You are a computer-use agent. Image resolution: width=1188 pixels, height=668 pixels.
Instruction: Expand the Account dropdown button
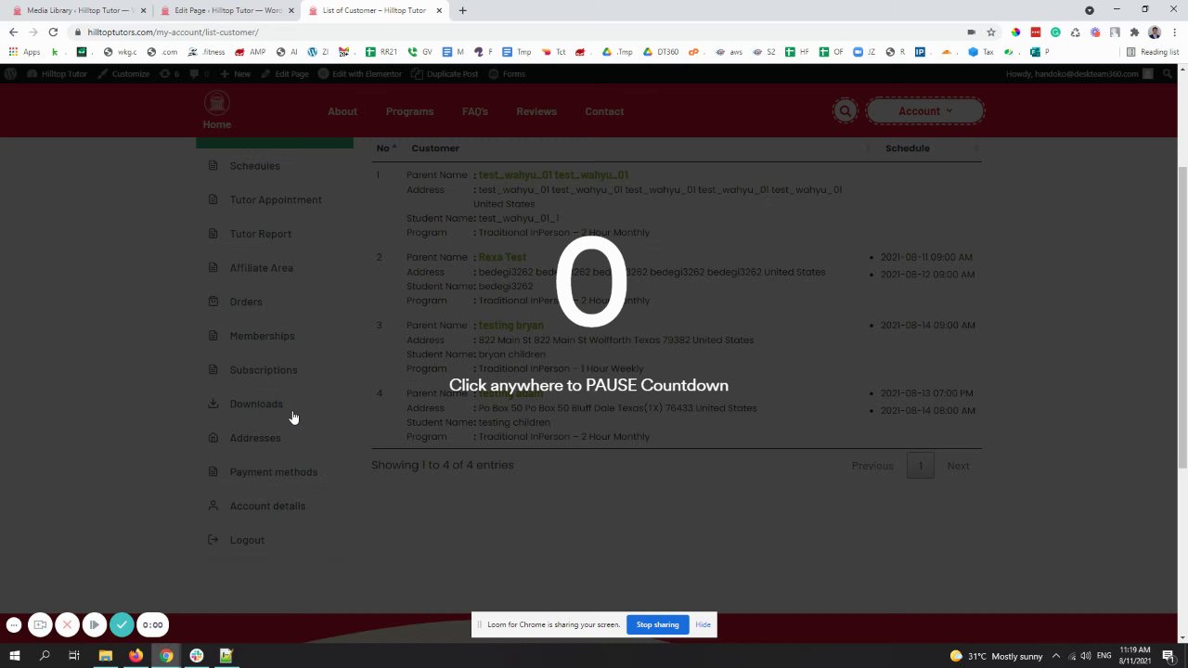pyautogui.click(x=924, y=111)
